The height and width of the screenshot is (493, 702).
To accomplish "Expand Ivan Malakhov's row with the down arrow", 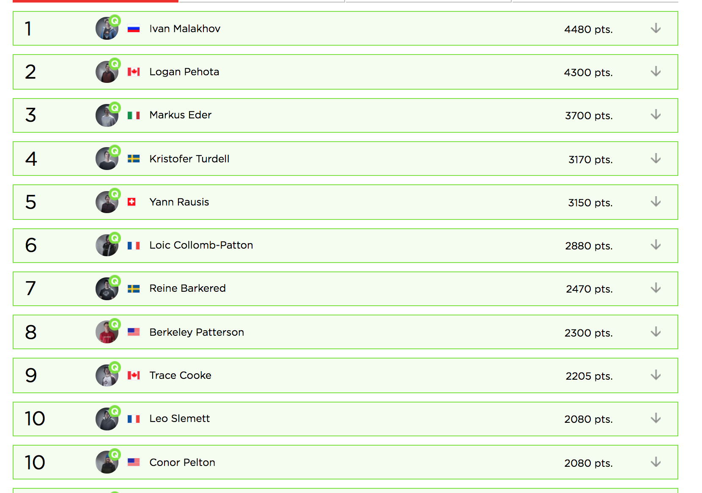I will [x=655, y=28].
